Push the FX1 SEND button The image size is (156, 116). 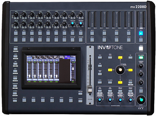pyautogui.click(x=100, y=91)
